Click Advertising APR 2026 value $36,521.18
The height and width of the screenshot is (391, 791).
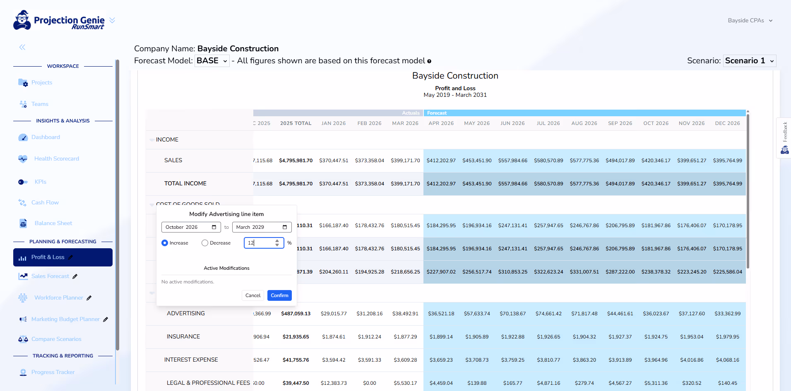(441, 314)
